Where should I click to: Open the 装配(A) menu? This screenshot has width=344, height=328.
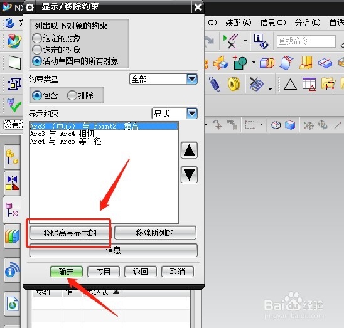point(239,23)
